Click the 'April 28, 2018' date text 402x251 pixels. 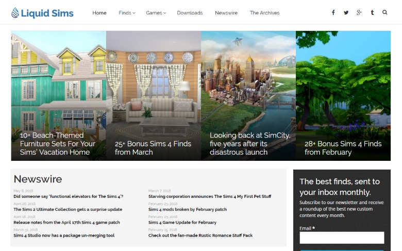(25, 204)
